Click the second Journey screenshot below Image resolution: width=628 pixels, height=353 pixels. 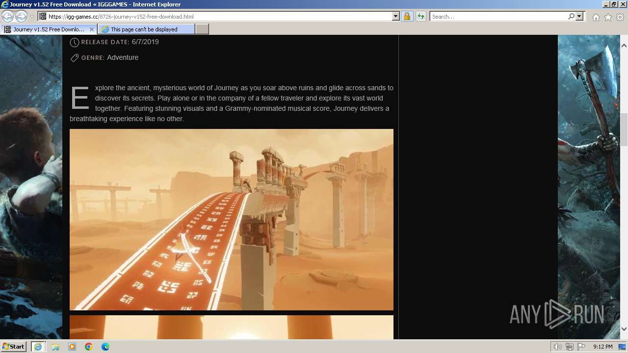[232, 327]
